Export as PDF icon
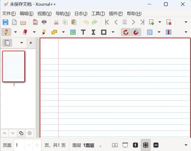This screenshot has height=151, width=191. tap(35, 22)
